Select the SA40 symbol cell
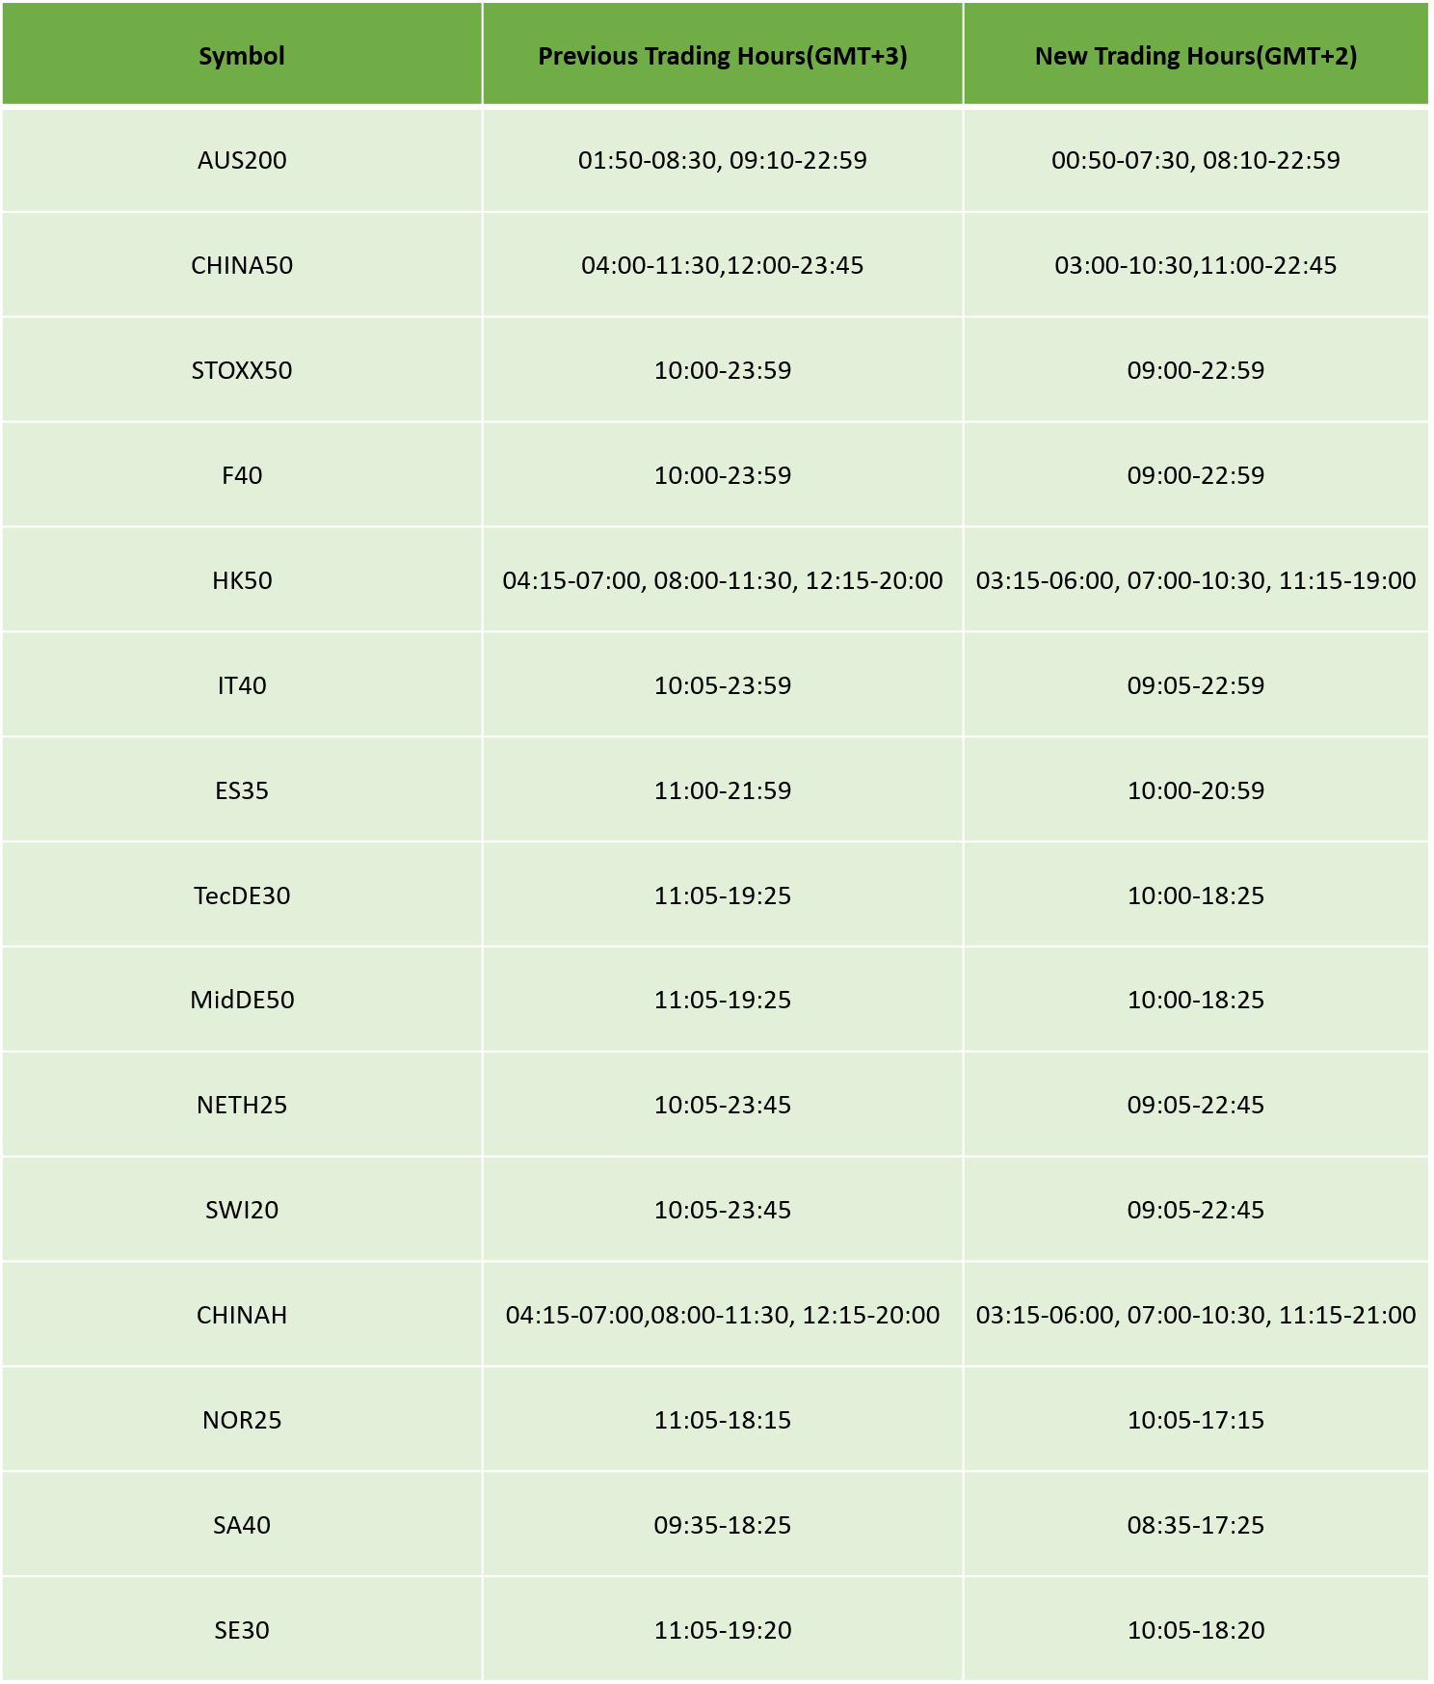1434x1684 pixels. pyautogui.click(x=242, y=1525)
